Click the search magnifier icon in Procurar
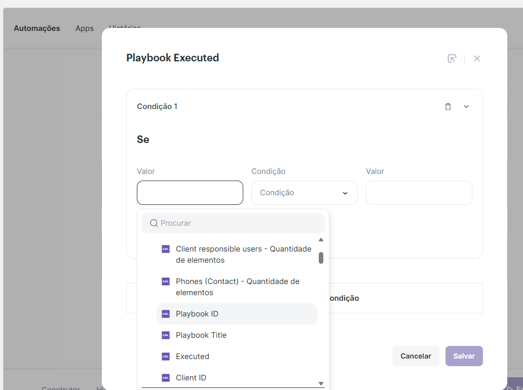The image size is (523, 390). tap(154, 223)
